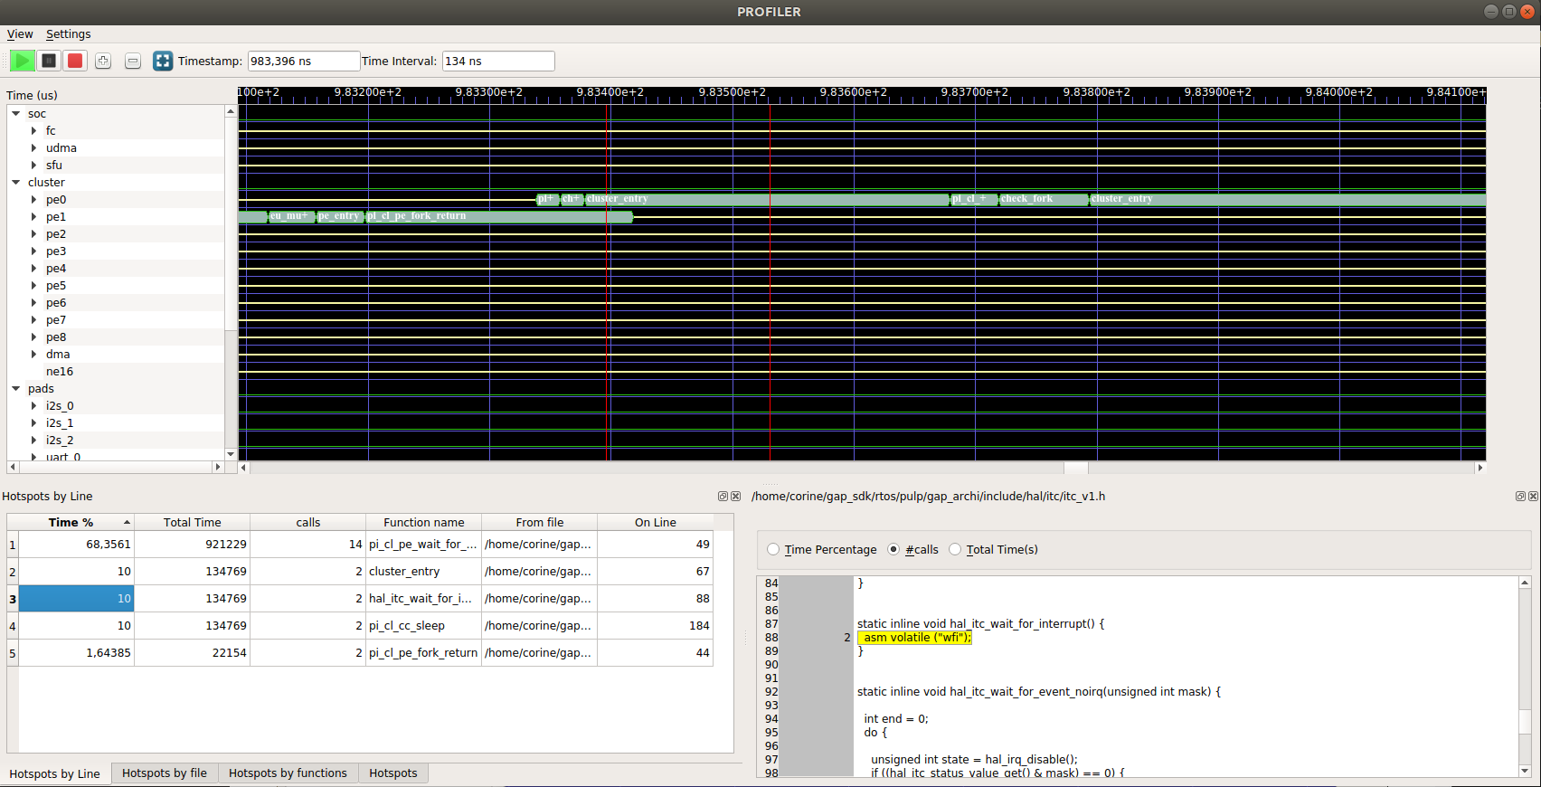Collapse the soc tree node
This screenshot has width=1541, height=787.
click(x=16, y=113)
